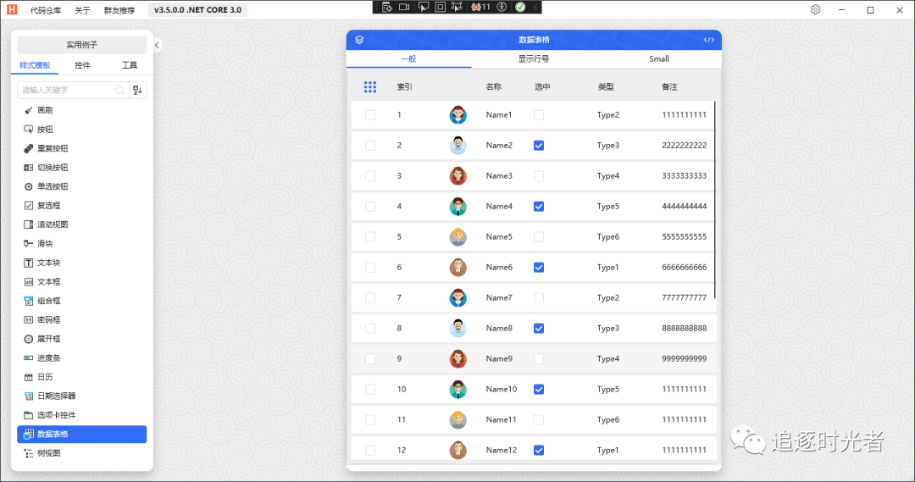Collapse the left sidebar with the chevron
This screenshot has width=915, height=482.
pyautogui.click(x=157, y=45)
